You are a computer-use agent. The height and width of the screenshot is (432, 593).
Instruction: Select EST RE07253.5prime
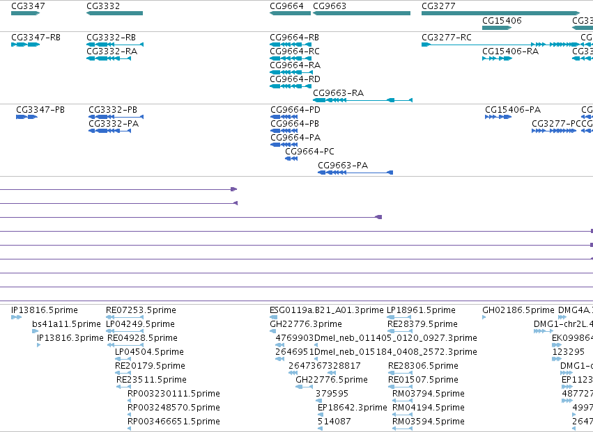pos(141,310)
